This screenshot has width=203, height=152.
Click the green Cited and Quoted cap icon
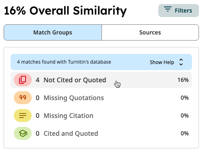(x=23, y=133)
